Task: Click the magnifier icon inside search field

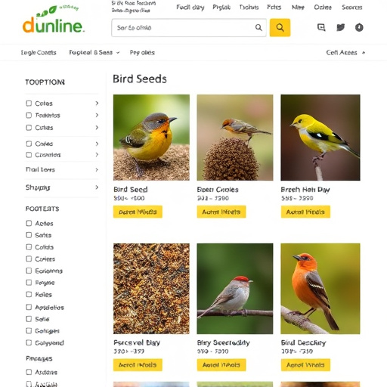Action: coord(259,27)
